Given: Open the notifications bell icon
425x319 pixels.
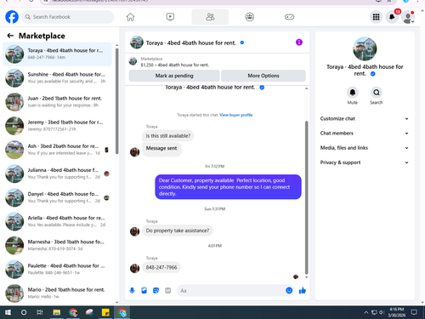Looking at the screenshot, I should (392, 17).
